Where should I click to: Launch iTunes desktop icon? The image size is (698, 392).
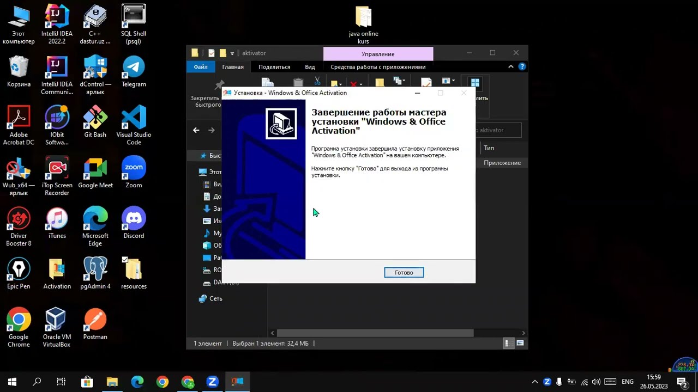[57, 224]
